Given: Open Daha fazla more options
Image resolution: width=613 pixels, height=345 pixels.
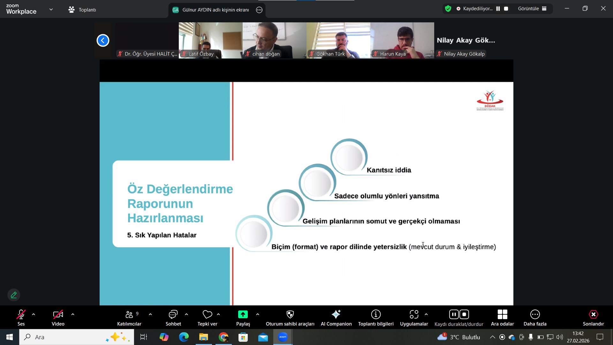Looking at the screenshot, I should 535,315.
